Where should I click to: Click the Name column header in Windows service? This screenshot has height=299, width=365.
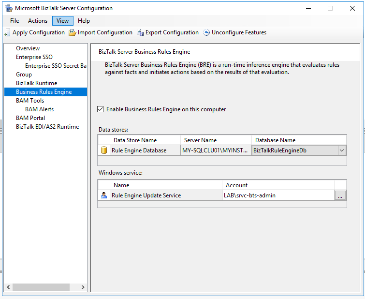pos(166,185)
